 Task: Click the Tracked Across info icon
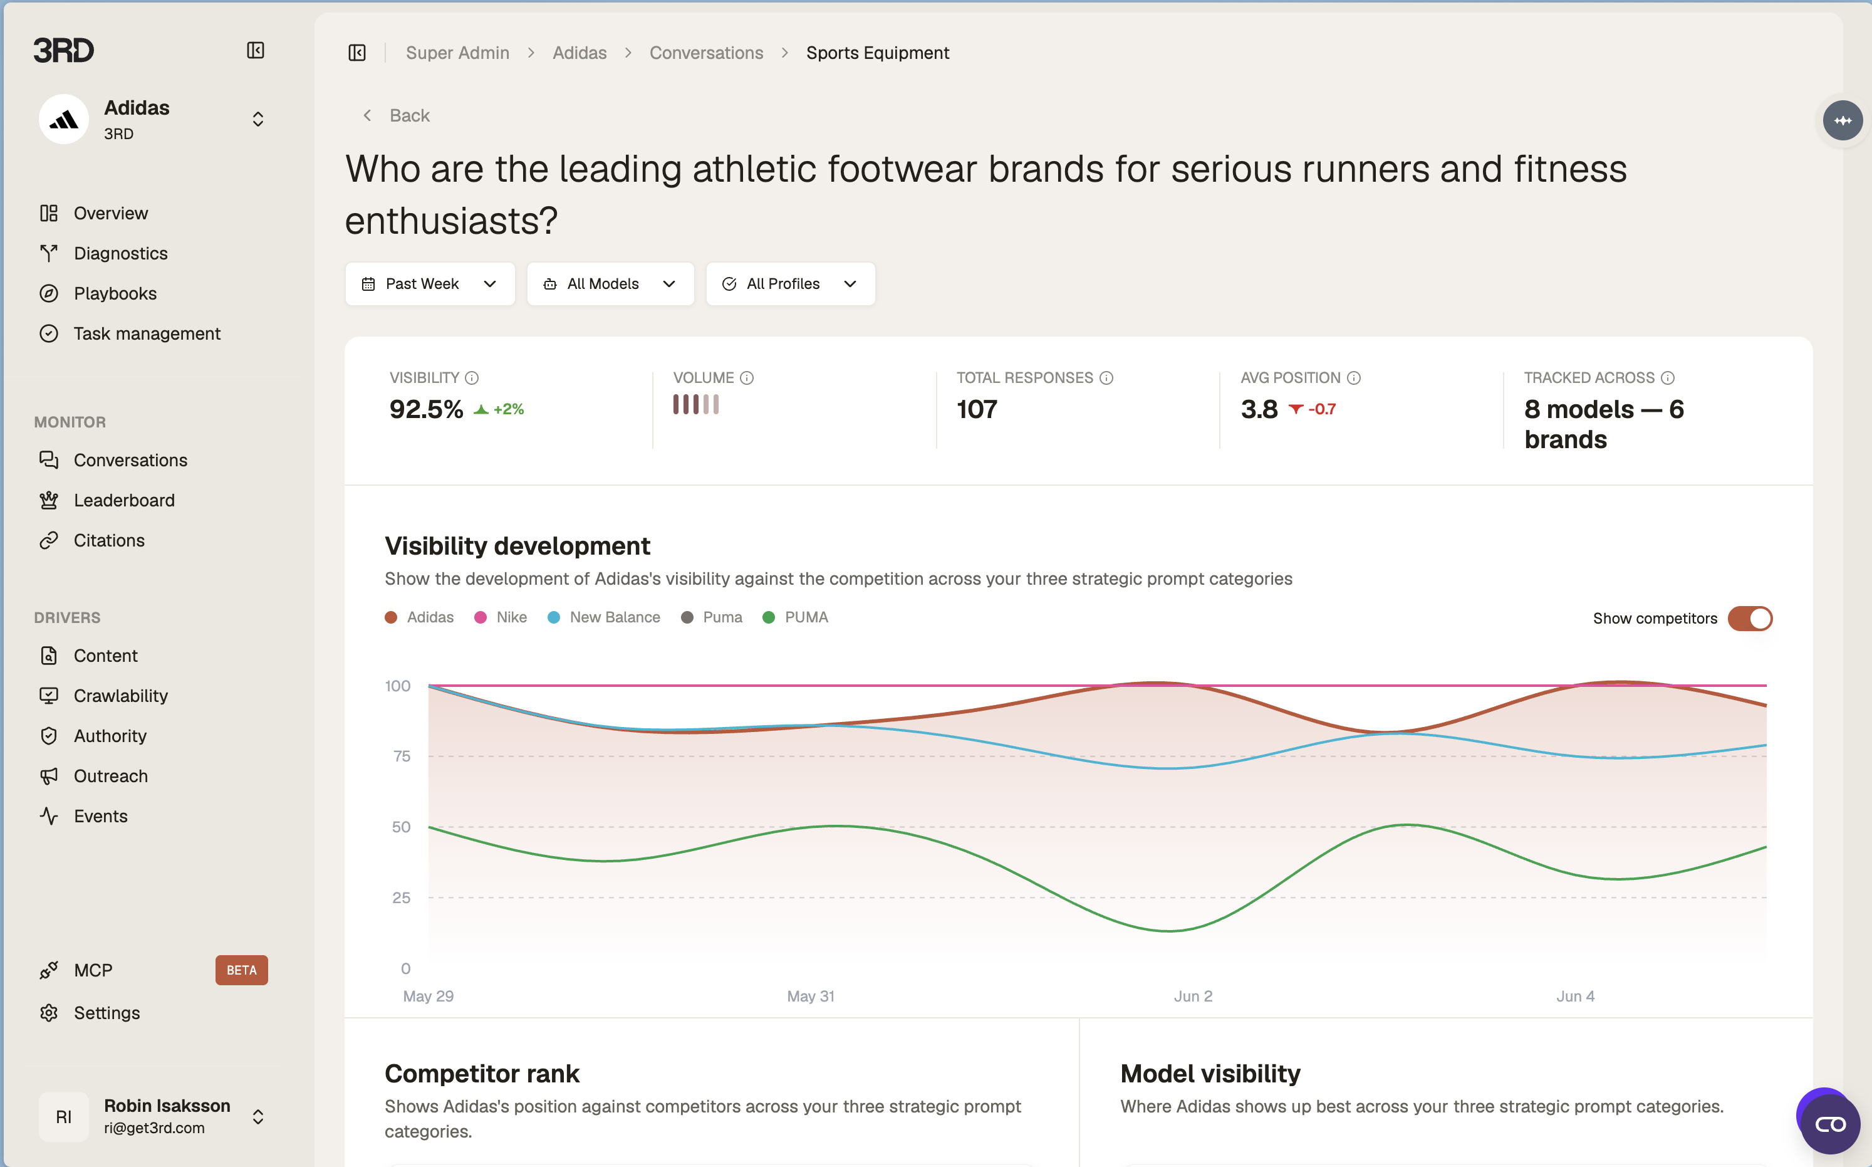pos(1668,377)
